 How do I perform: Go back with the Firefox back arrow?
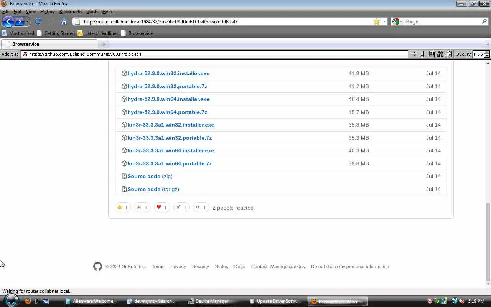(8, 21)
